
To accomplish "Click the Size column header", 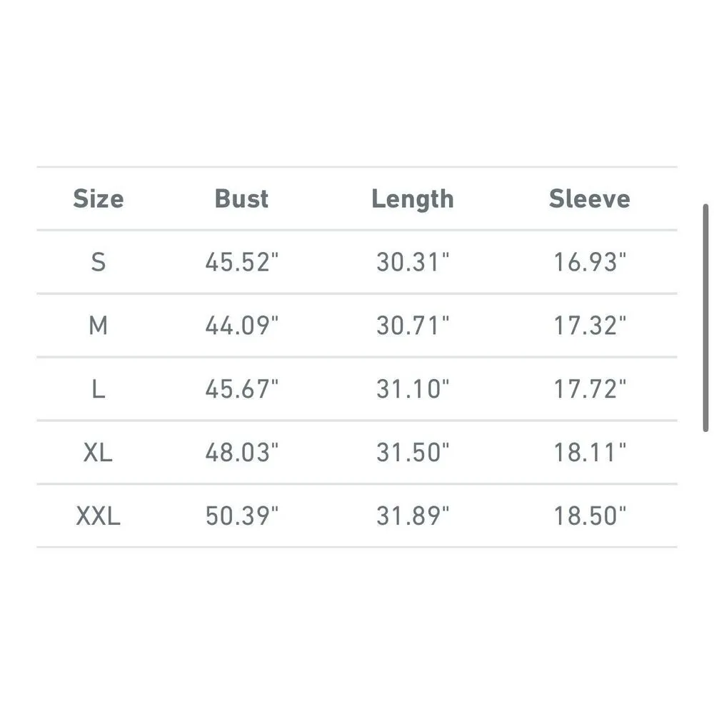I will coord(99,198).
